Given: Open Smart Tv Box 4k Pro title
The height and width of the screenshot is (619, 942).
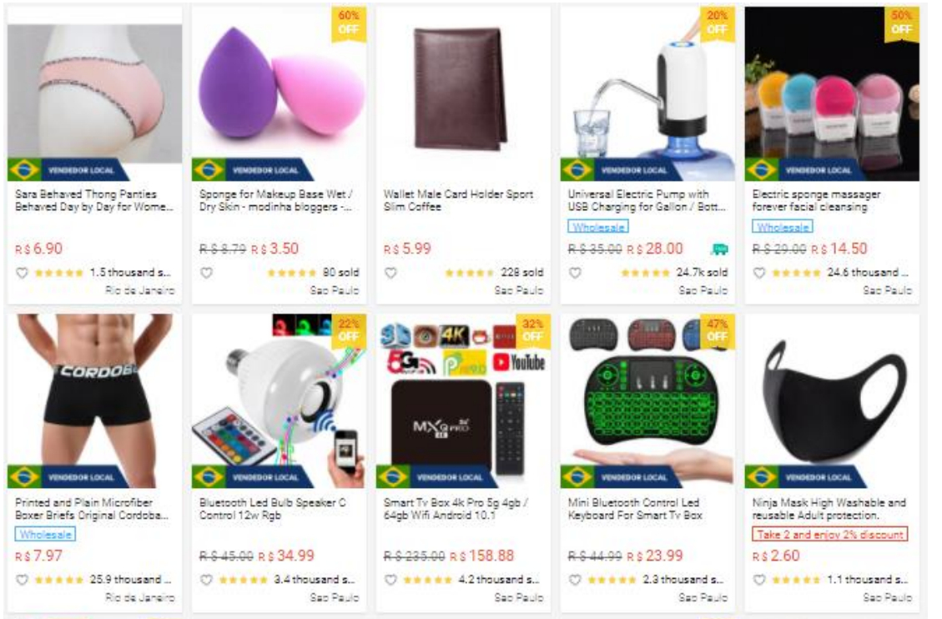Looking at the screenshot, I should point(456,509).
